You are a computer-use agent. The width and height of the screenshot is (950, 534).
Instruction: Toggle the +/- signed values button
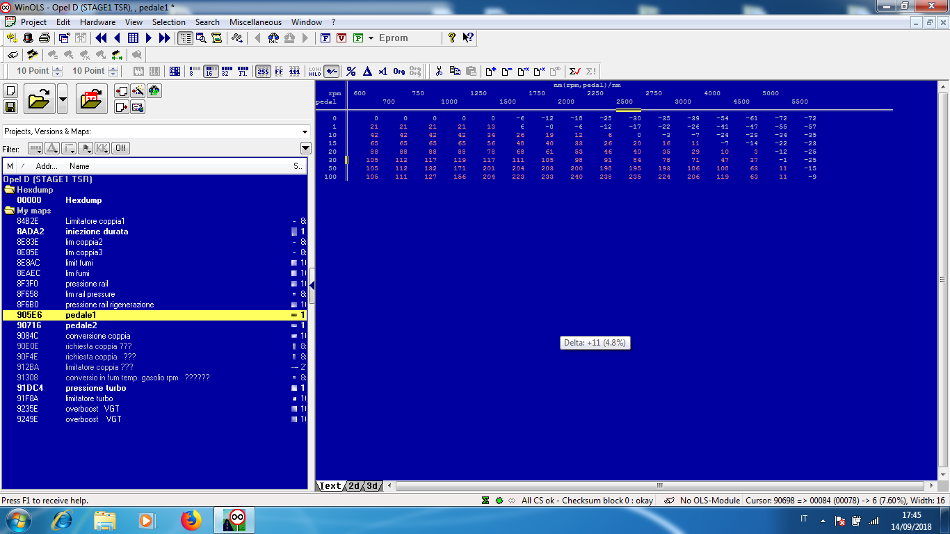tap(332, 71)
